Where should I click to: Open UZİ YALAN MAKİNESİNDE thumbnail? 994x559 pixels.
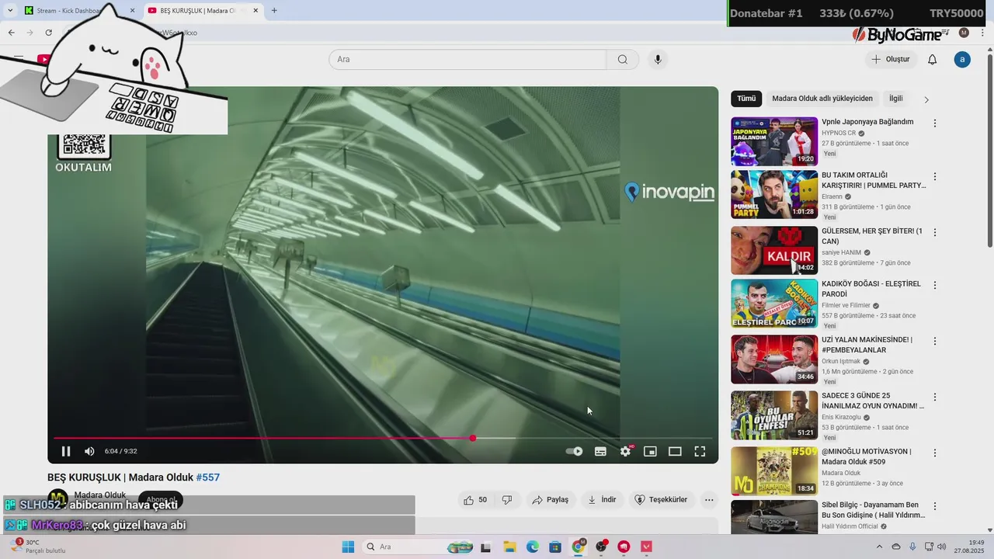click(774, 359)
